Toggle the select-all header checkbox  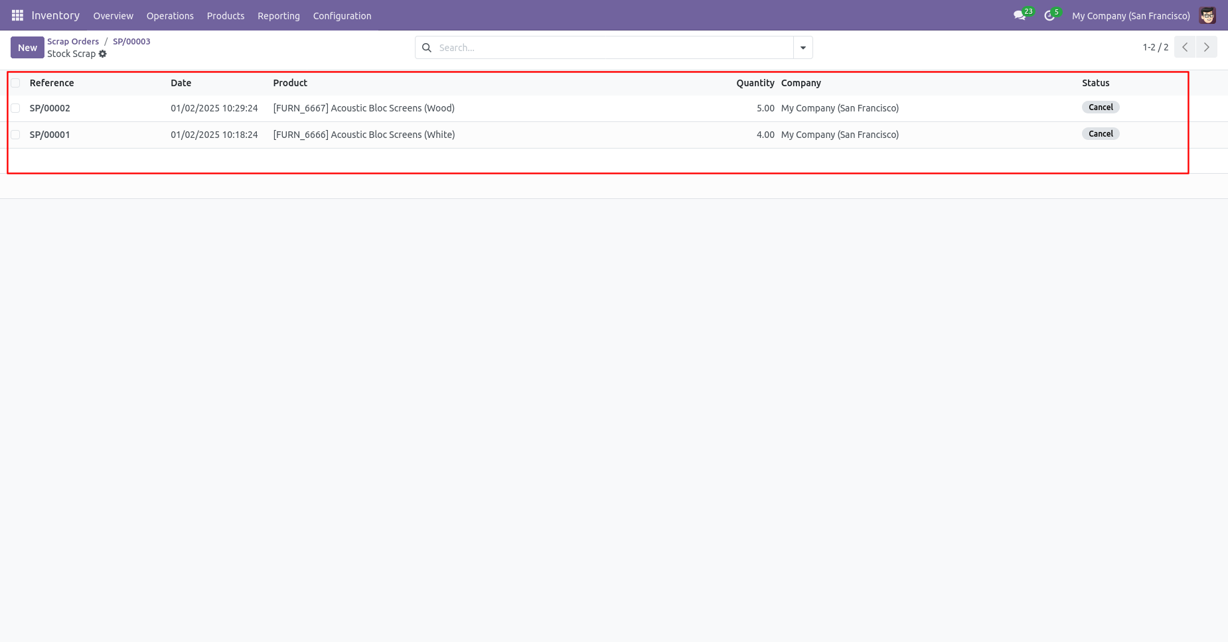pyautogui.click(x=15, y=83)
